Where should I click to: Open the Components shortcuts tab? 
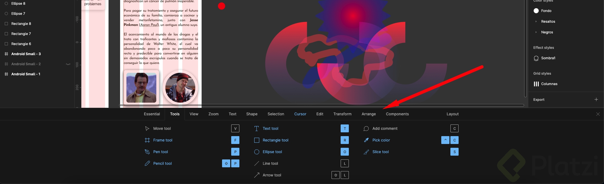point(397,114)
